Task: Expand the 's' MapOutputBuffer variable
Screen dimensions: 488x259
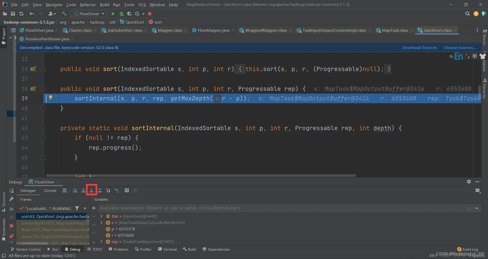Action: (101, 222)
